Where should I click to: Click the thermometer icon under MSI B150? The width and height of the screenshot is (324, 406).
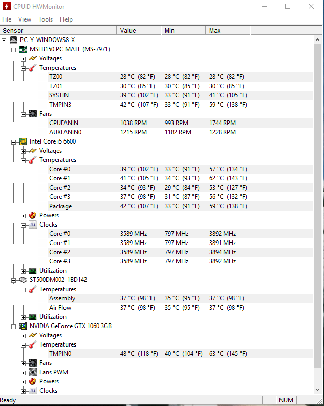pyautogui.click(x=33, y=68)
